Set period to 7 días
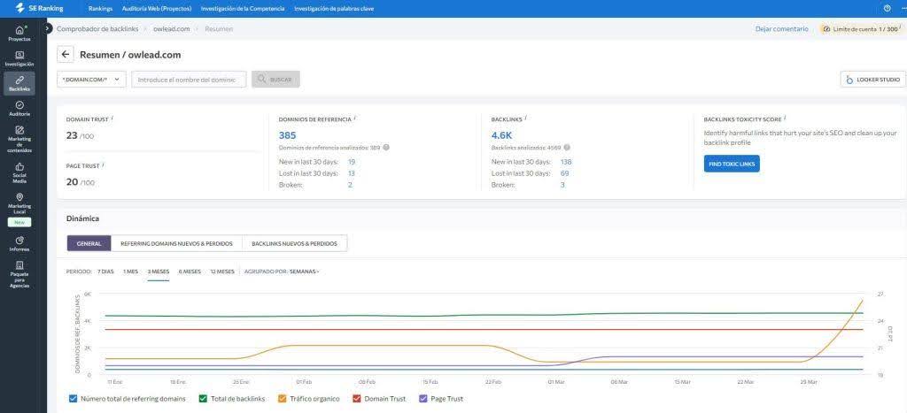 (x=105, y=272)
